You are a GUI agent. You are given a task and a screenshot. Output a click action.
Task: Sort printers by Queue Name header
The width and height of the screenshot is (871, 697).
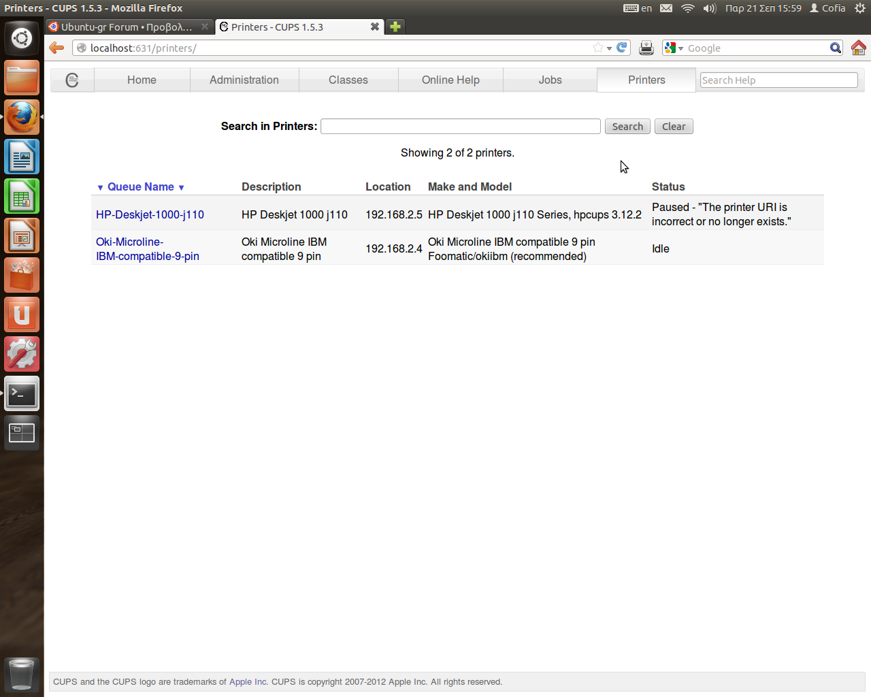140,187
